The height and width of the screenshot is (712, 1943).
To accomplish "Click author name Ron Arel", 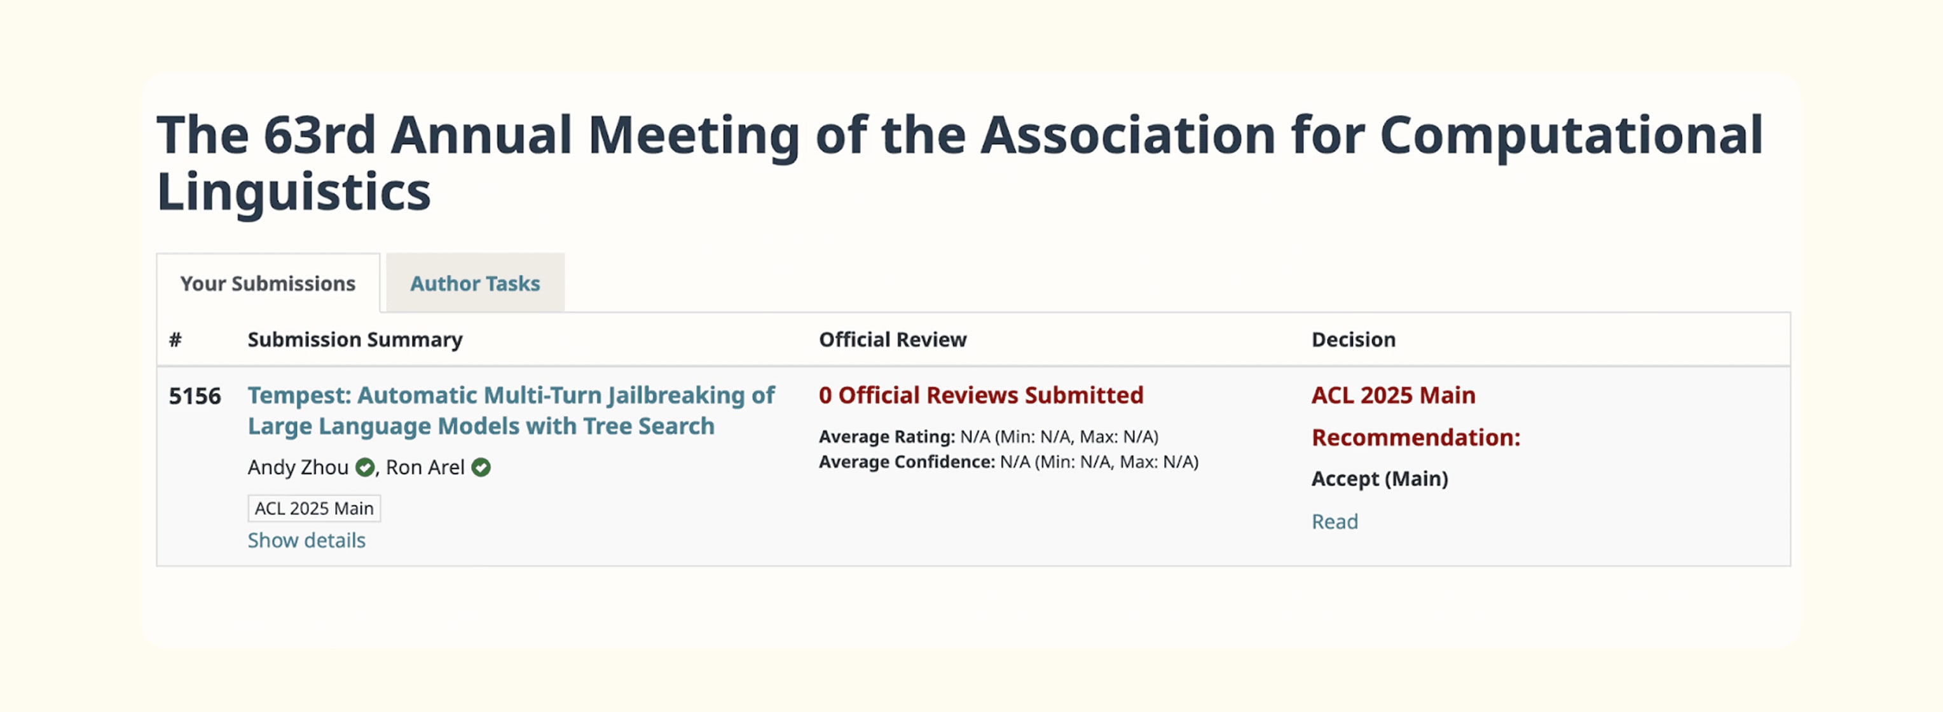I will [425, 468].
